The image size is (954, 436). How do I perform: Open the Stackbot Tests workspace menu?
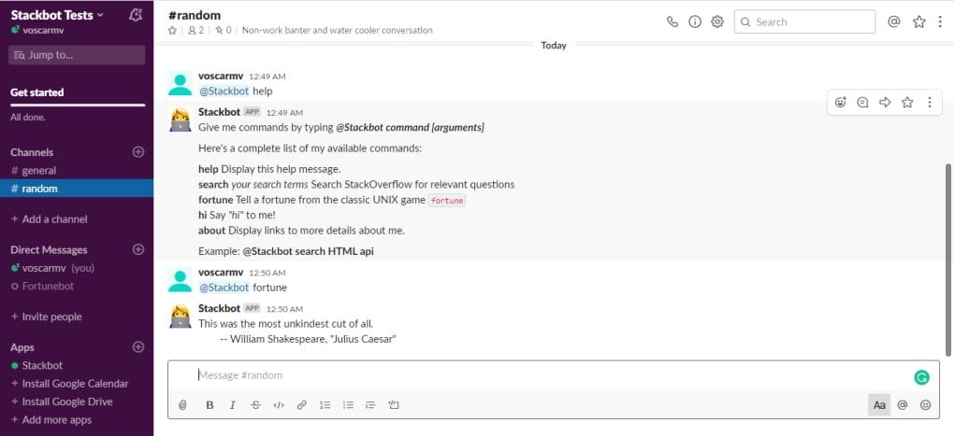[57, 15]
